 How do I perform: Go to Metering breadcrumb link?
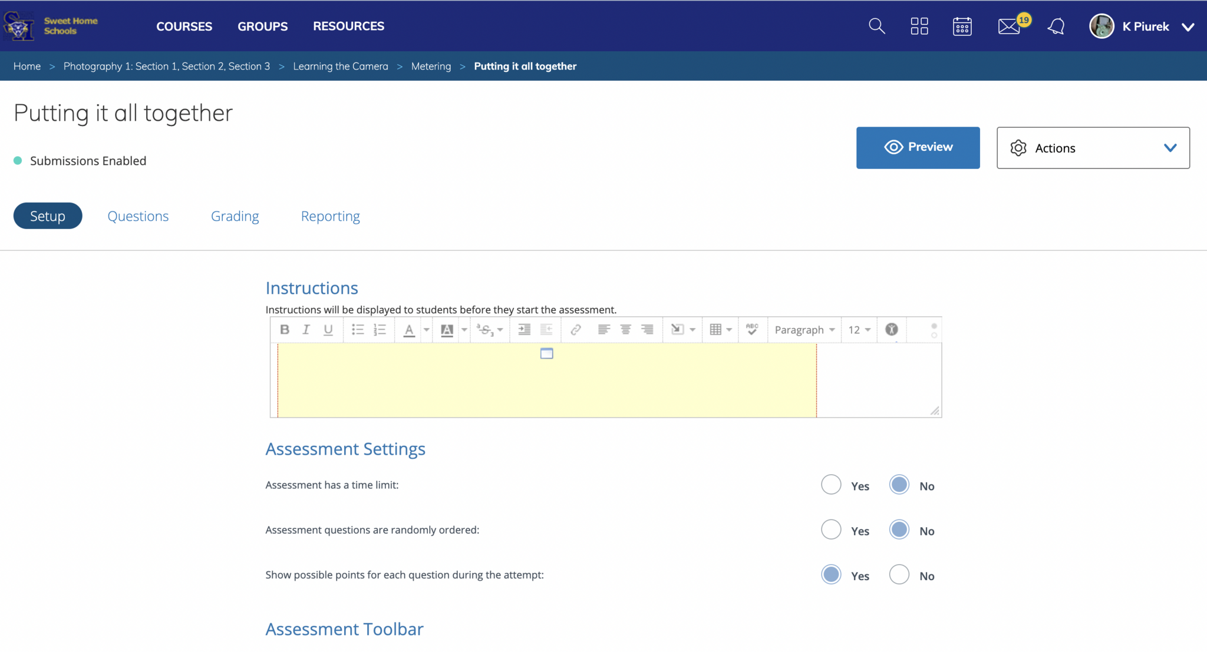(x=431, y=66)
